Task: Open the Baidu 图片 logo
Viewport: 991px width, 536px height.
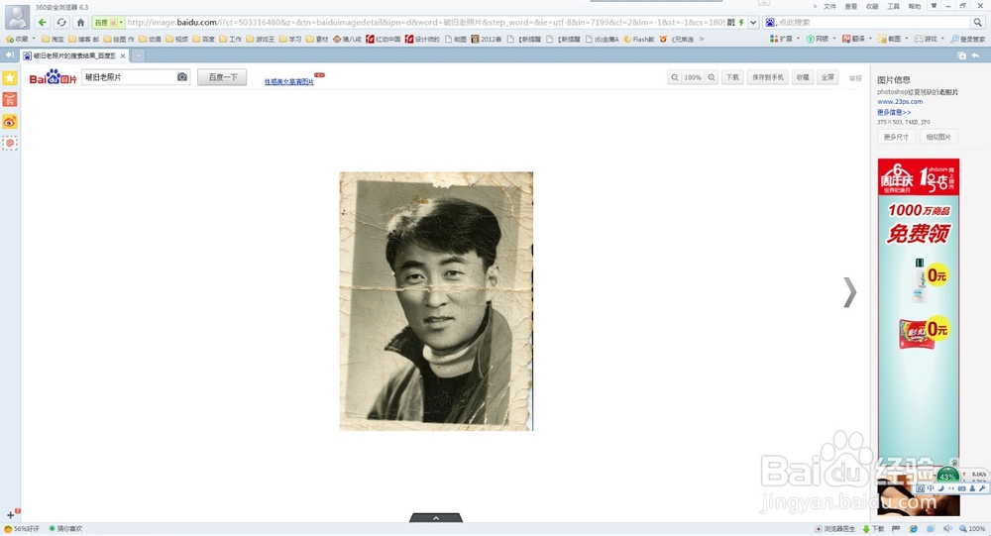Action: coord(54,77)
